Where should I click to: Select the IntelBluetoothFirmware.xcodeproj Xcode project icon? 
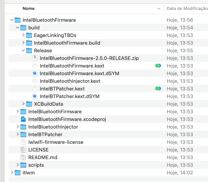[x=23, y=119]
